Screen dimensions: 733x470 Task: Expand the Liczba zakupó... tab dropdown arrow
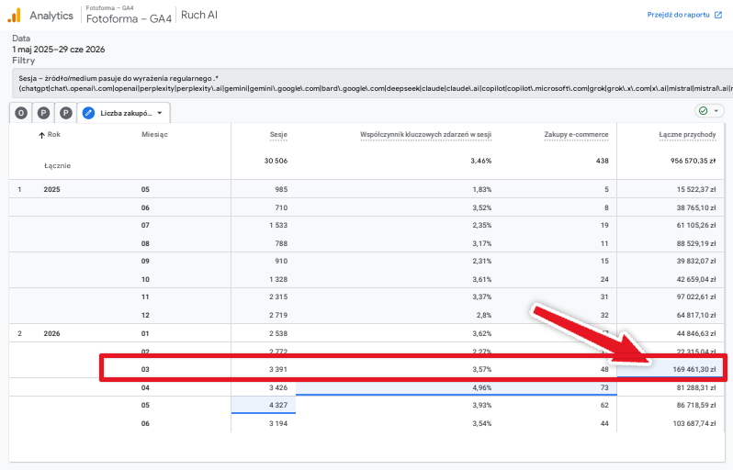[160, 113]
